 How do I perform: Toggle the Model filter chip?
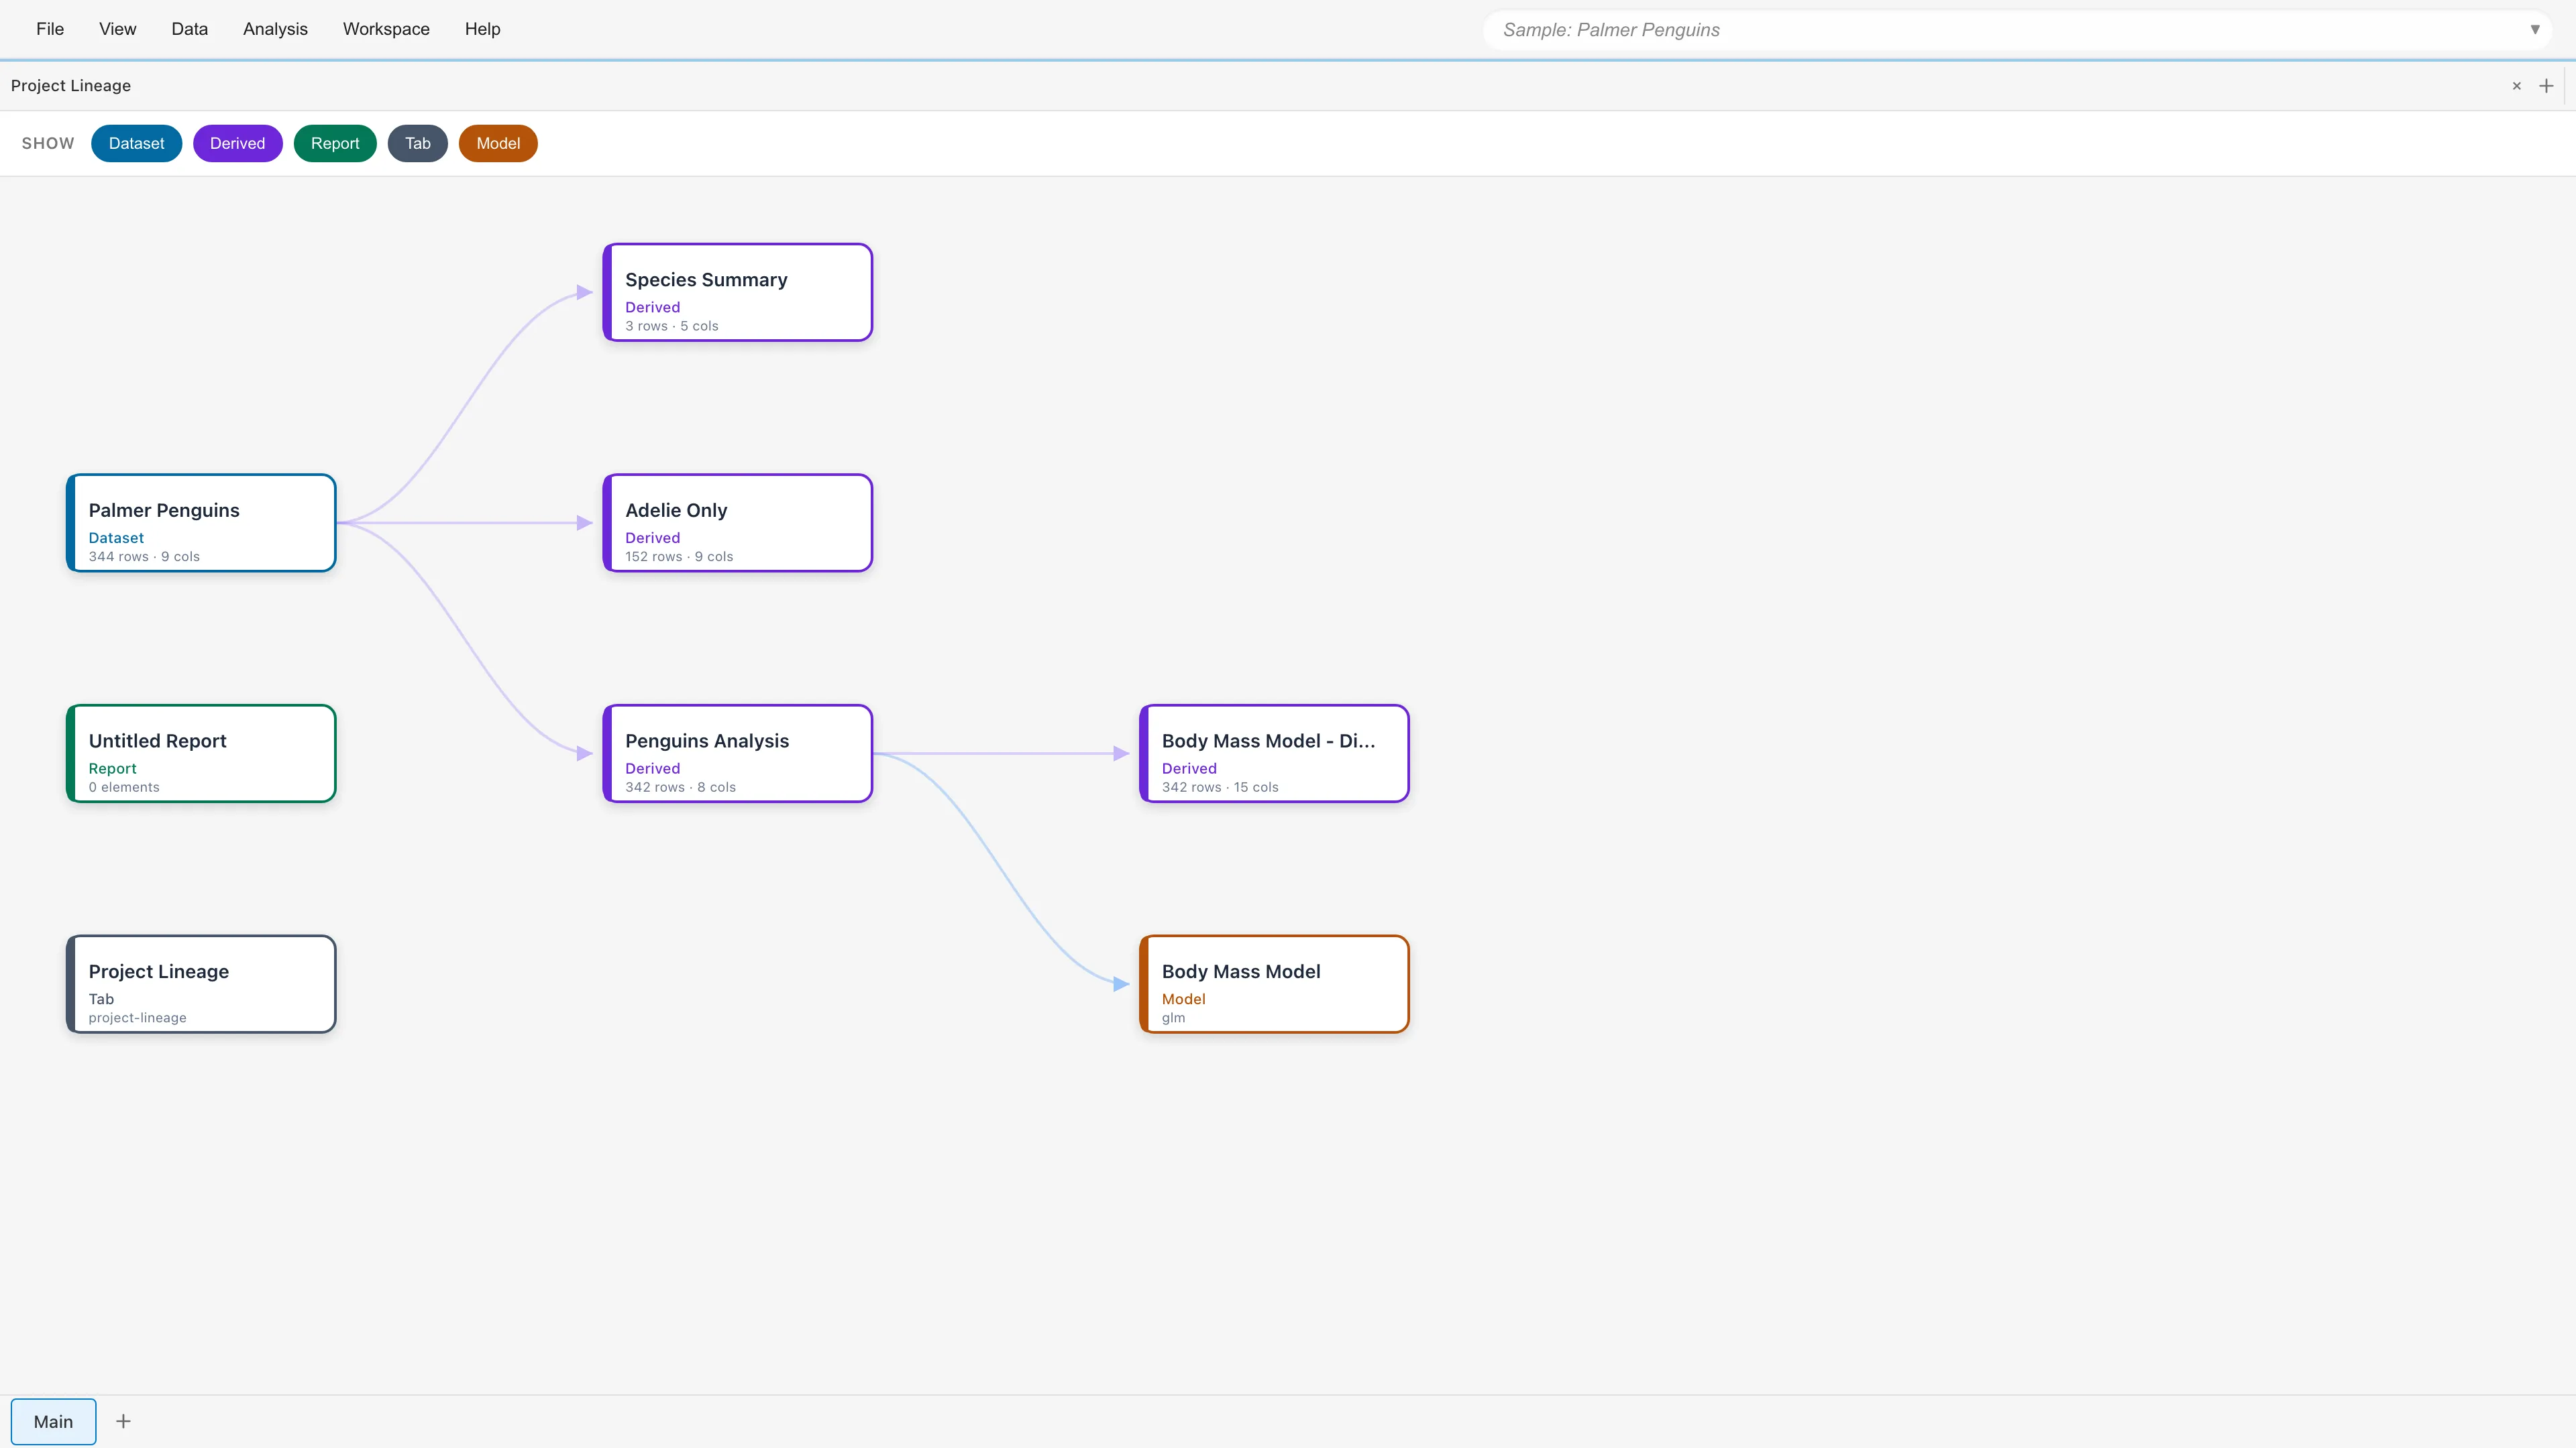point(497,143)
